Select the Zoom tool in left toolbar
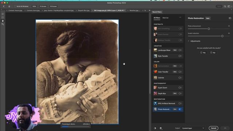Viewport: 233px width, 131px height. click(3, 24)
